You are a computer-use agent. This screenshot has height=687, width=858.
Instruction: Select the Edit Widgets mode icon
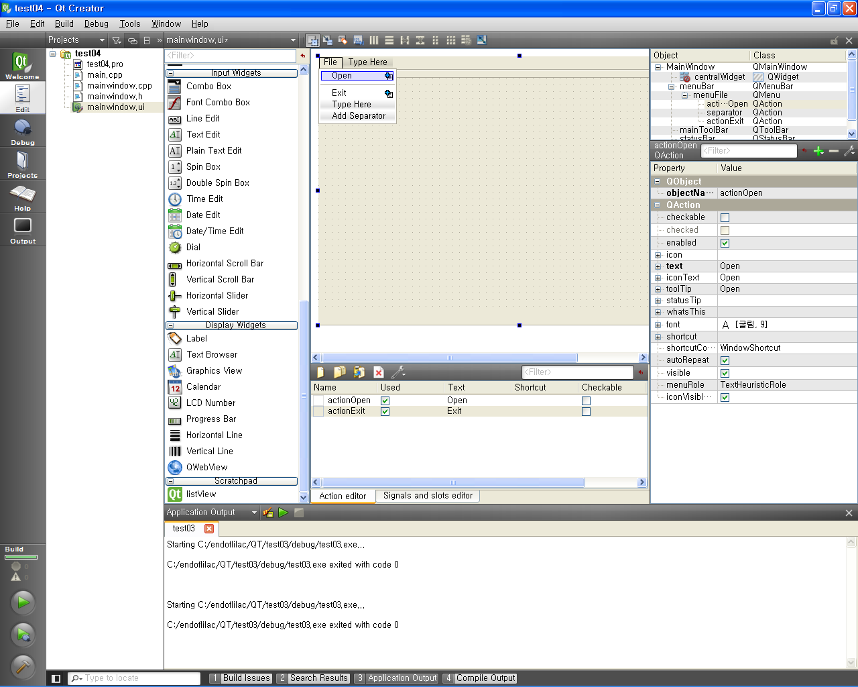pos(312,40)
